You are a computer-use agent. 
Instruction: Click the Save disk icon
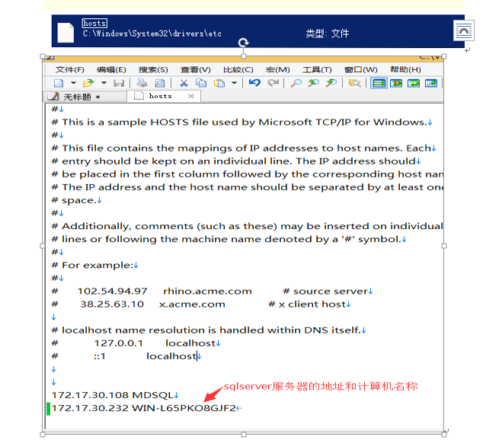(118, 83)
